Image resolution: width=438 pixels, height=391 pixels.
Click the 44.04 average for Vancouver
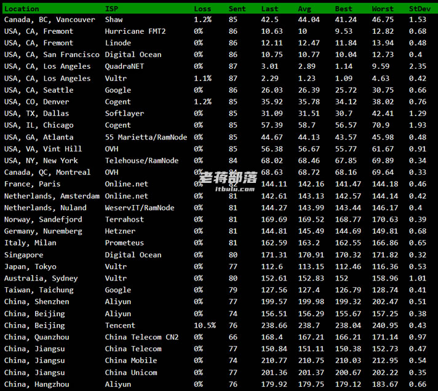click(x=309, y=20)
